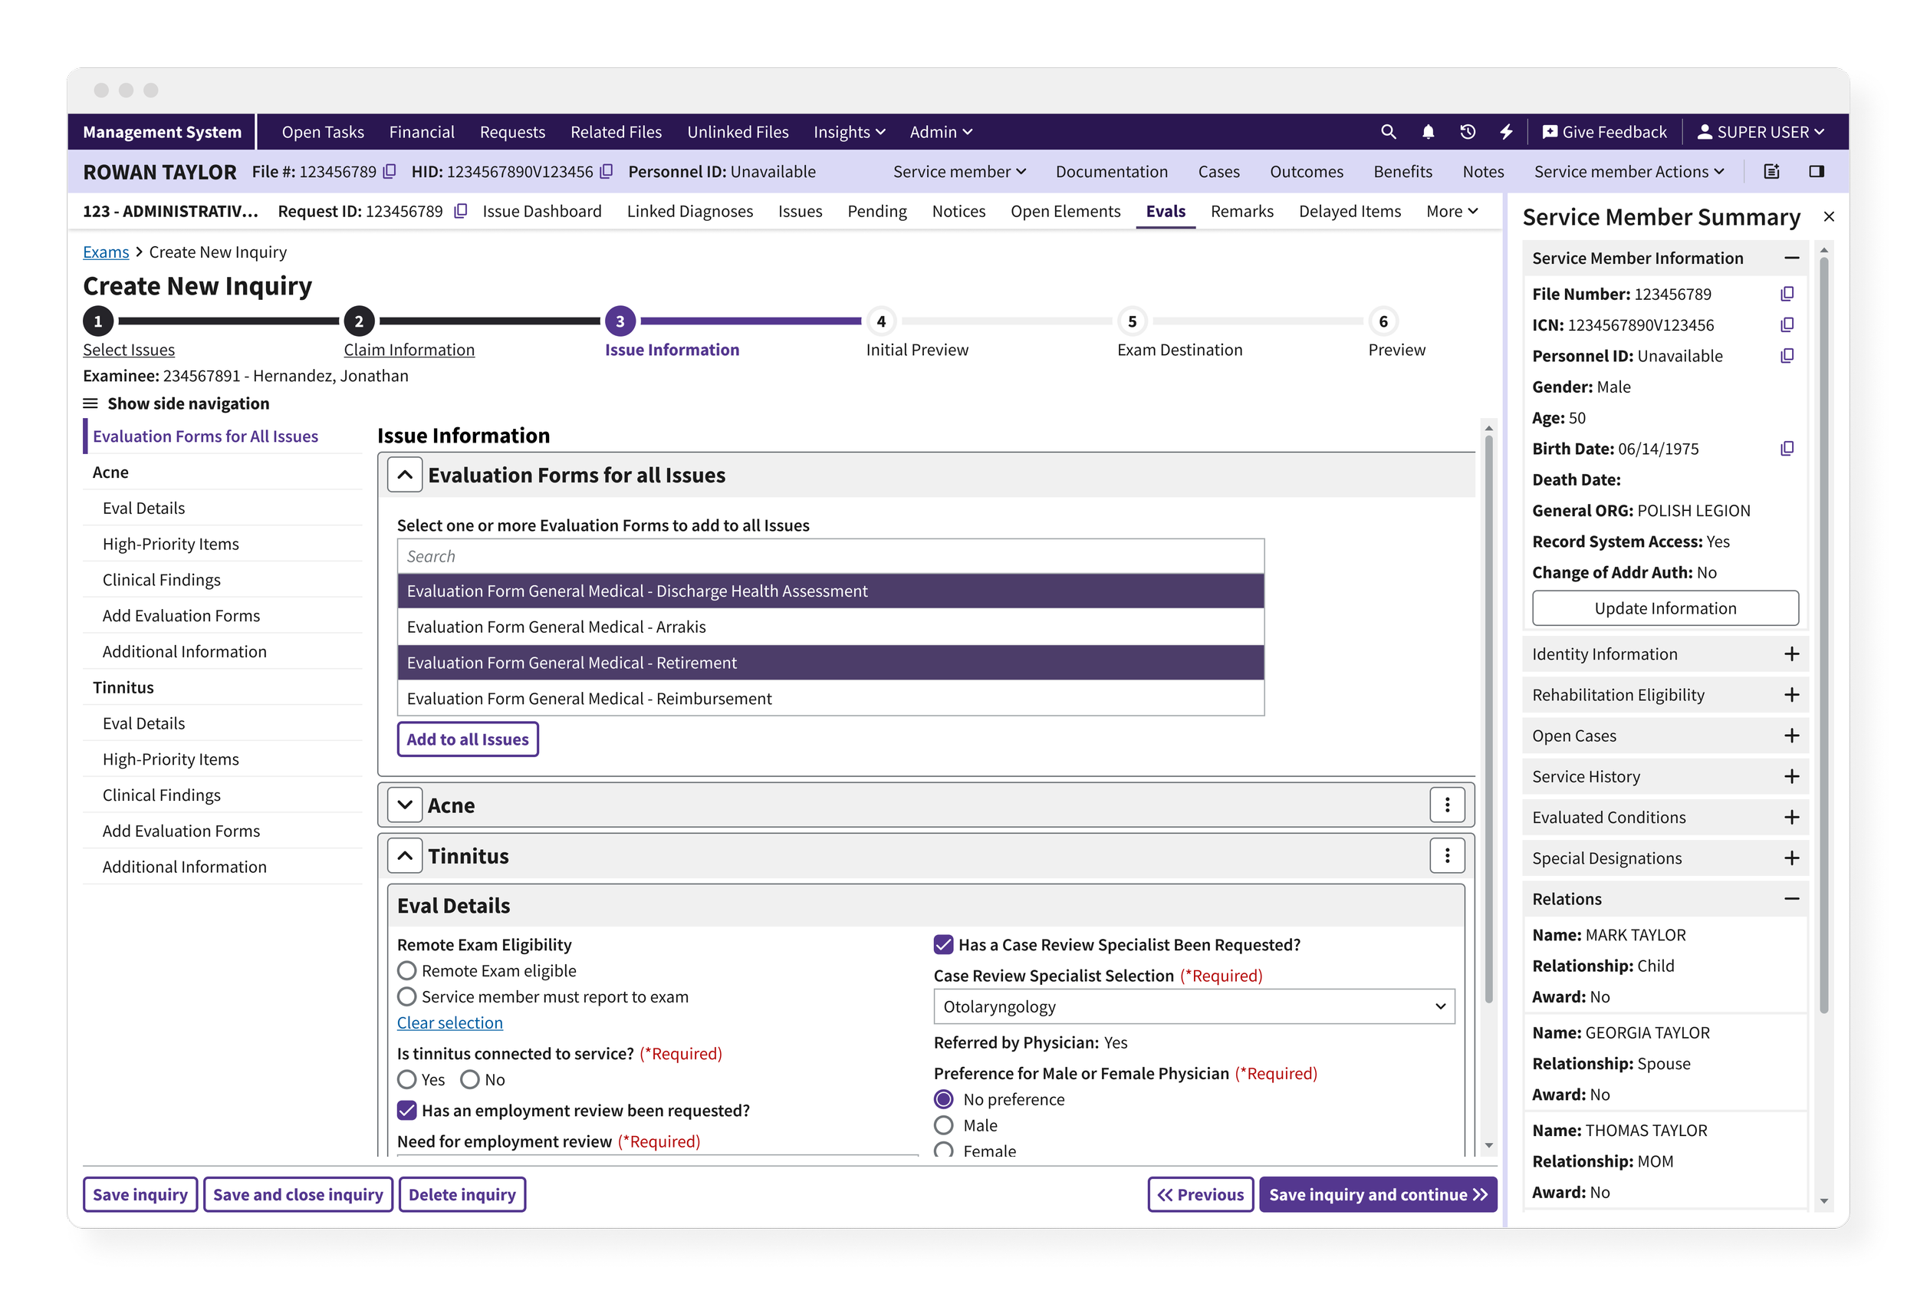This screenshot has height=1294, width=1917.
Task: Go to step 2 Claim Information
Action: pos(409,350)
